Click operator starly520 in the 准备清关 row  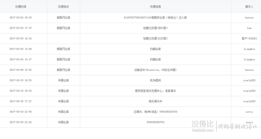point(249,91)
